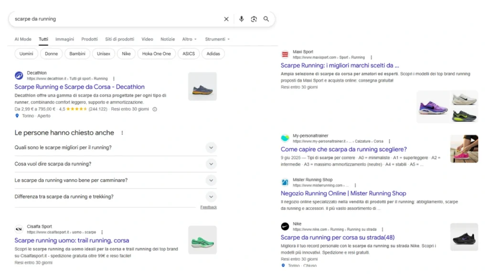
Task: Click the green shoe thumbnail for Cisalfa Sport
Action: pyautogui.click(x=202, y=240)
